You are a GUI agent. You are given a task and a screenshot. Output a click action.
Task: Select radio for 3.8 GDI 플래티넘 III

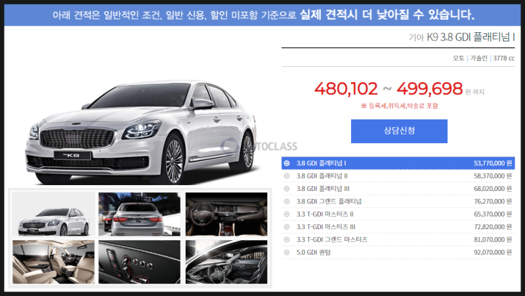[x=287, y=188]
